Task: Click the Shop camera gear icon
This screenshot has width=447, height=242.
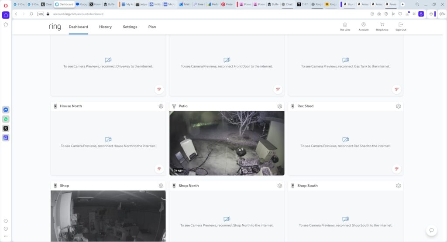Action: [x=161, y=186]
